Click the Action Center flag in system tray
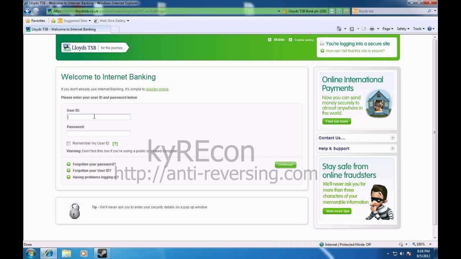 [408, 254]
